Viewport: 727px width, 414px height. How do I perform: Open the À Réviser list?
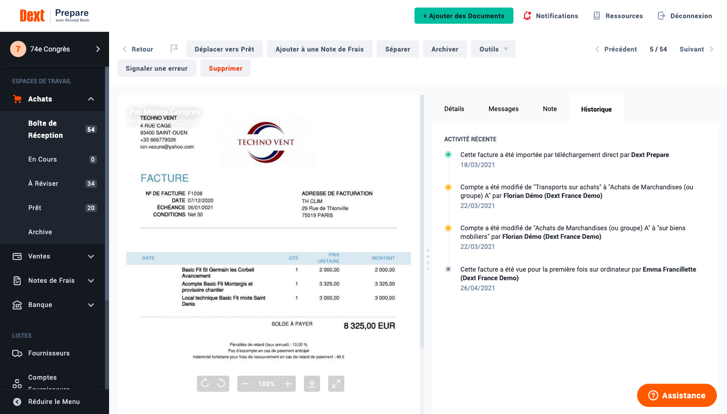(x=53, y=184)
